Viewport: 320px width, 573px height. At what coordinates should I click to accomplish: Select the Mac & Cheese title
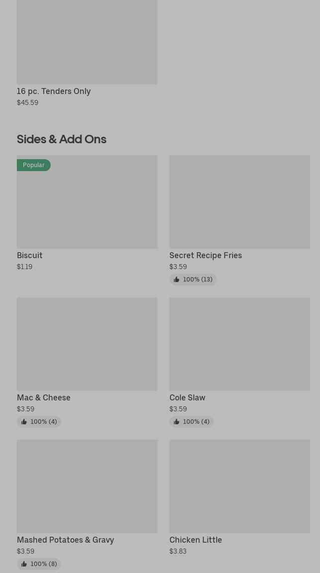point(44,398)
